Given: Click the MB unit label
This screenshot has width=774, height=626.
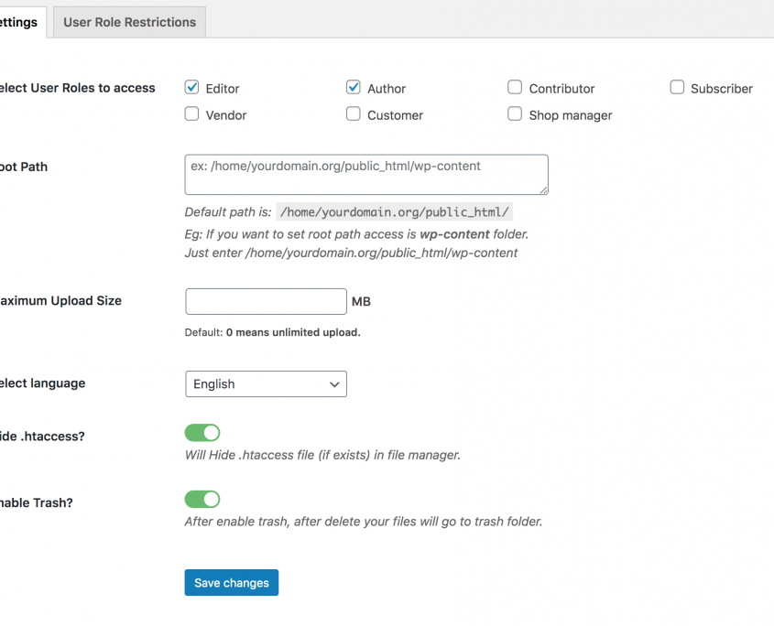Looking at the screenshot, I should tap(361, 301).
